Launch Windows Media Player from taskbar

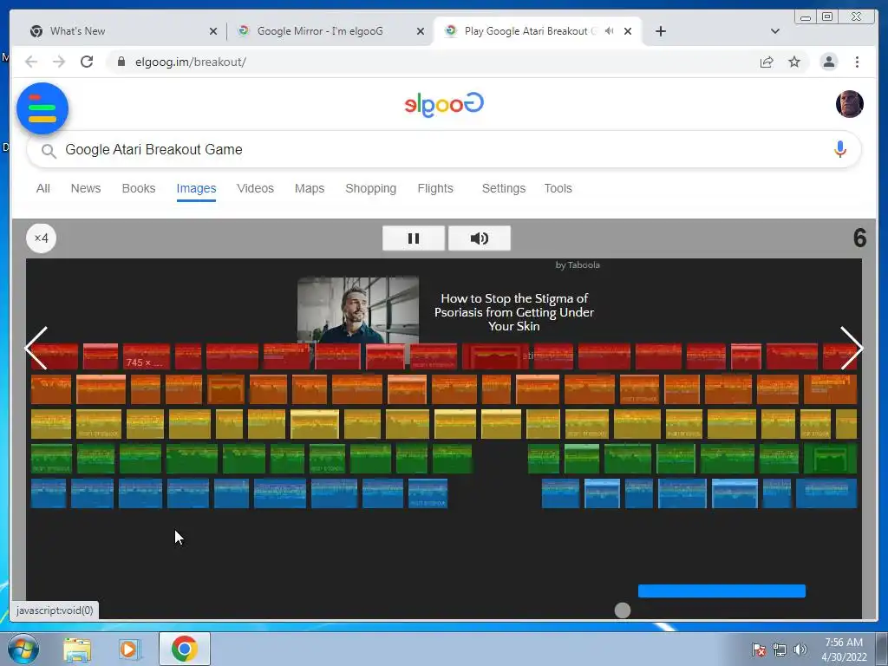pyautogui.click(x=129, y=650)
